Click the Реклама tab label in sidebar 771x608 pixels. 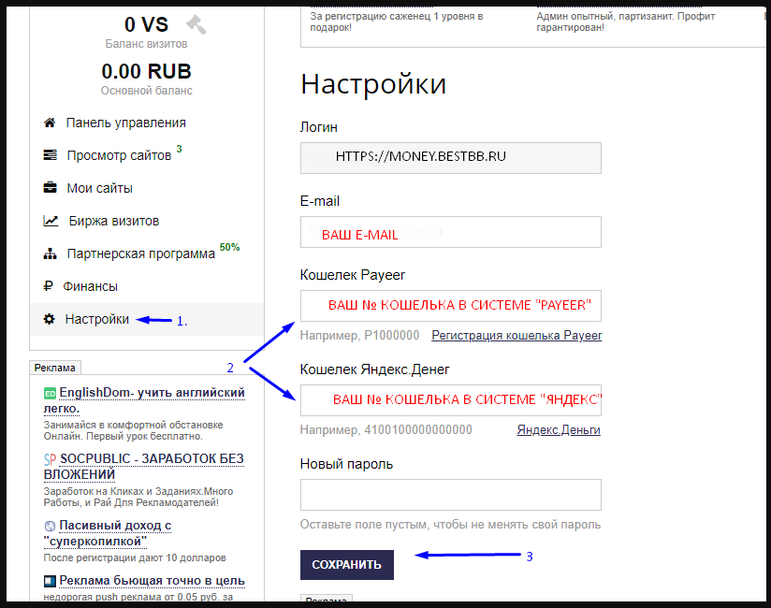tap(55, 368)
